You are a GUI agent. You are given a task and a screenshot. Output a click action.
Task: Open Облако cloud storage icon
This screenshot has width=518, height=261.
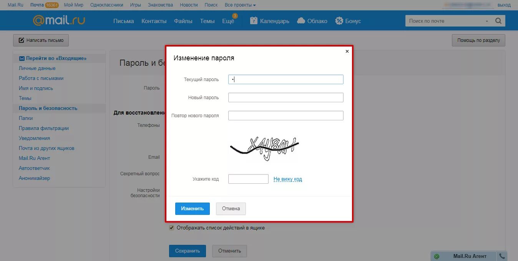pos(301,21)
